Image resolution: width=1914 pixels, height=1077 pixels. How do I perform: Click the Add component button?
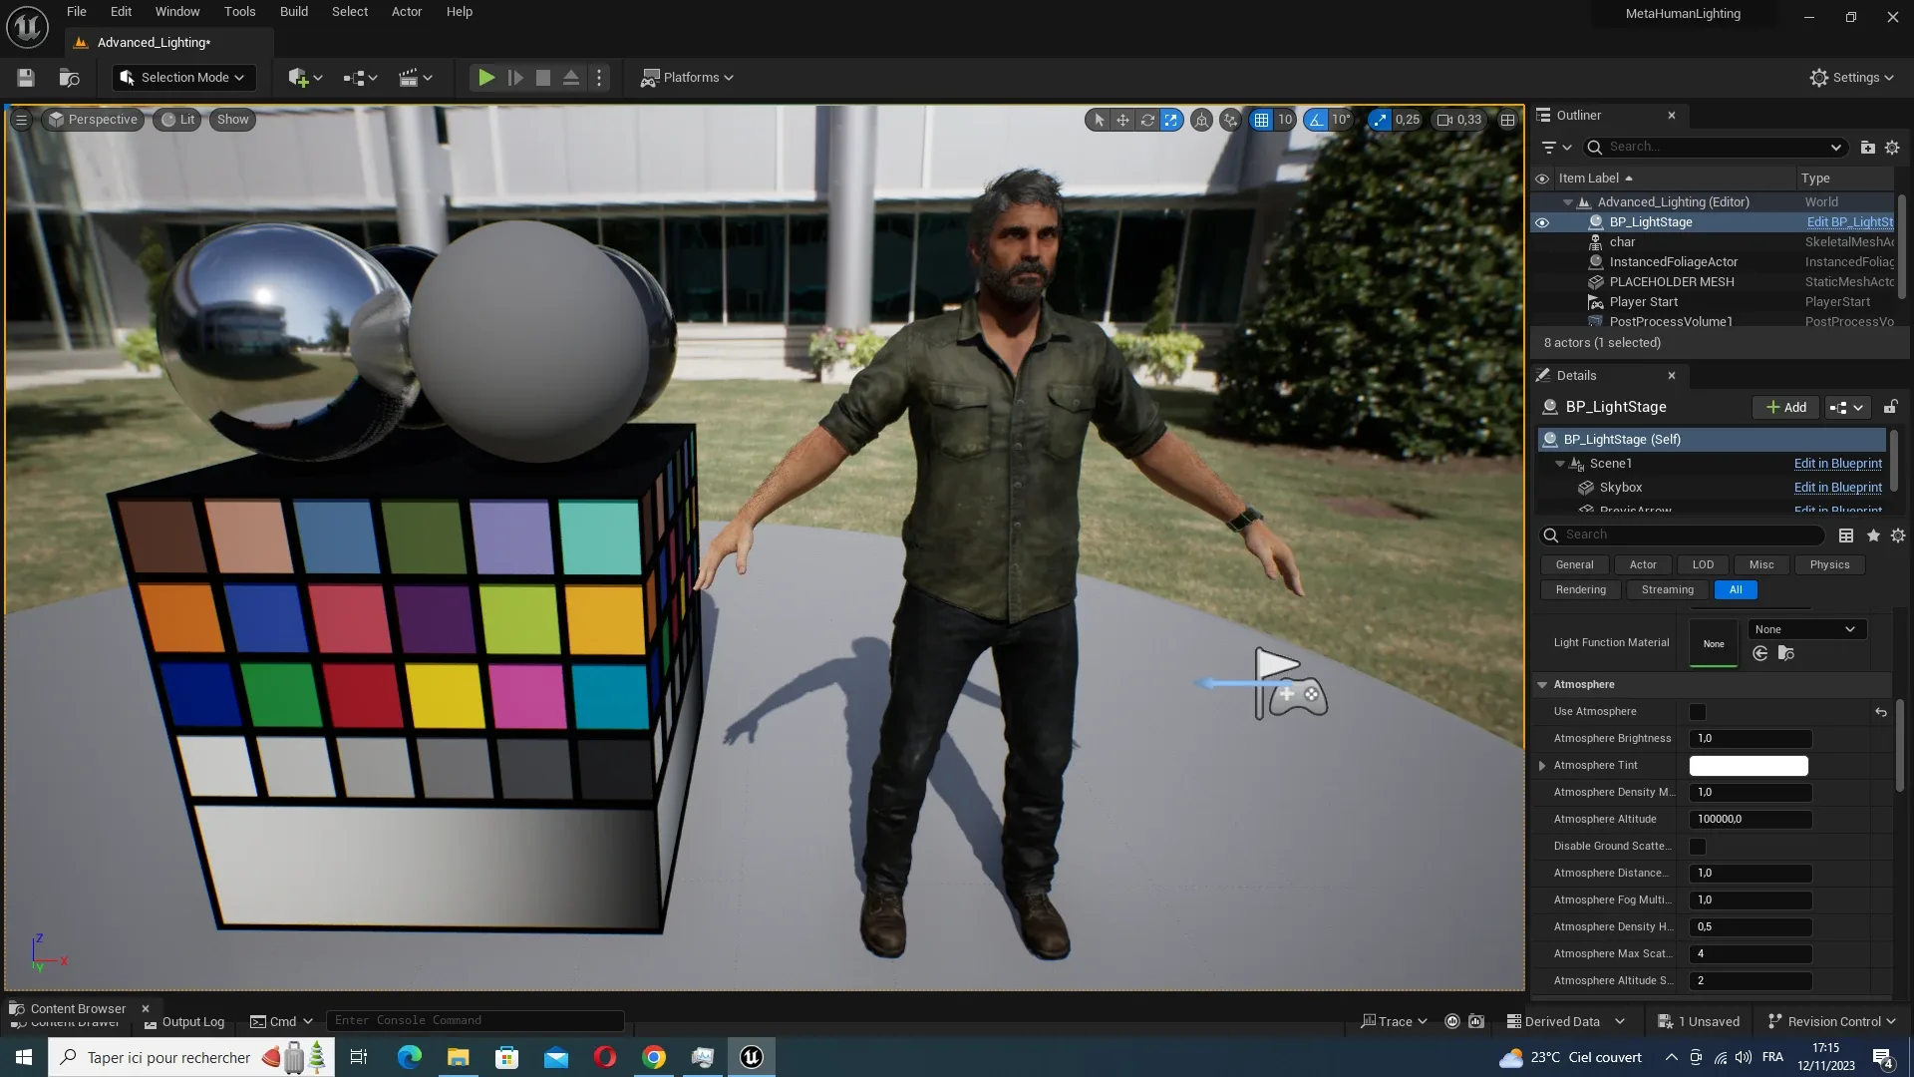tap(1785, 407)
